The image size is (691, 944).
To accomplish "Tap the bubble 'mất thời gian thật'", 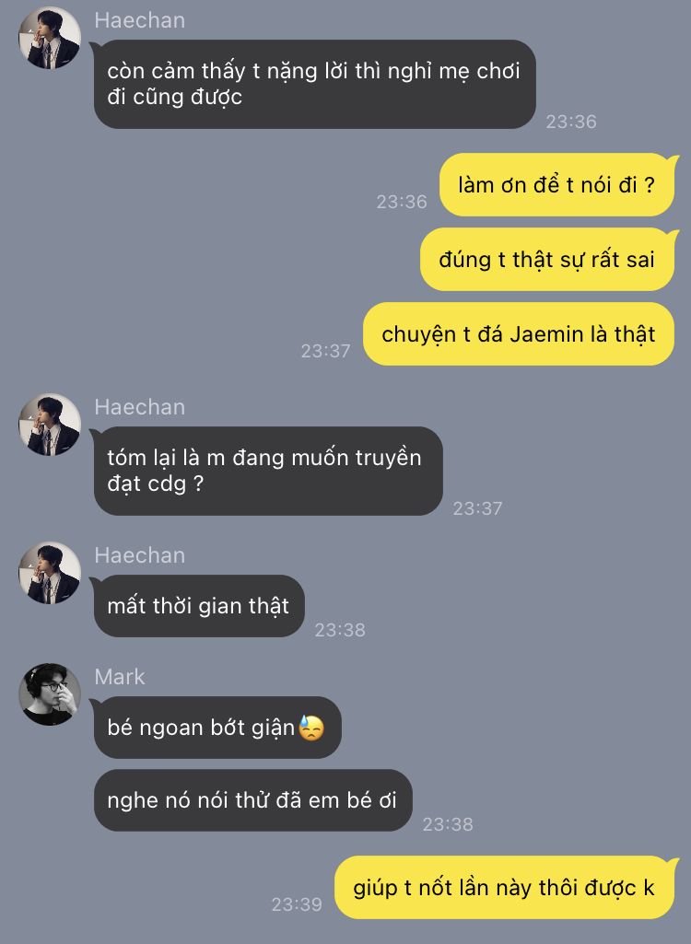I will [x=199, y=606].
